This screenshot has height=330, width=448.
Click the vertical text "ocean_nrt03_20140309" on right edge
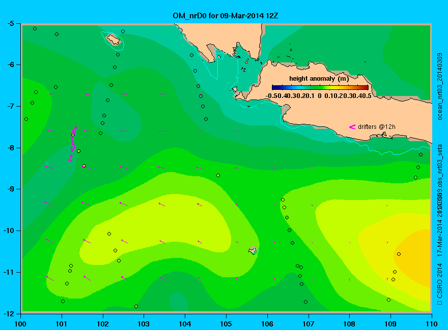click(440, 86)
